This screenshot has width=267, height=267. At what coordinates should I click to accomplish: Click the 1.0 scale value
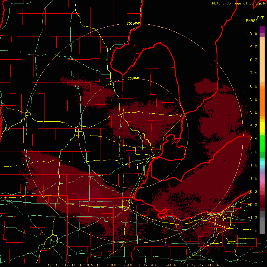[254, 178]
